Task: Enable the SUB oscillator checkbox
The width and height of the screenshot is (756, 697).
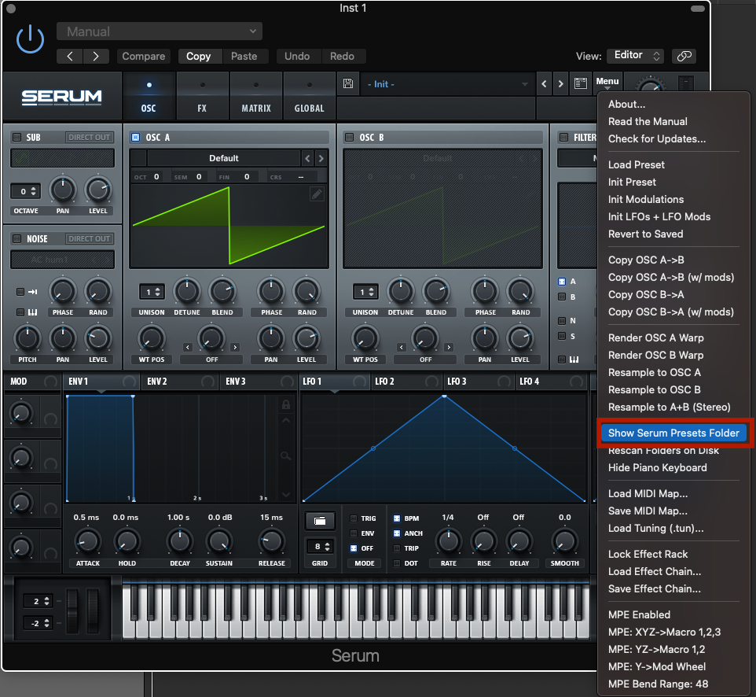Action: tap(17, 138)
